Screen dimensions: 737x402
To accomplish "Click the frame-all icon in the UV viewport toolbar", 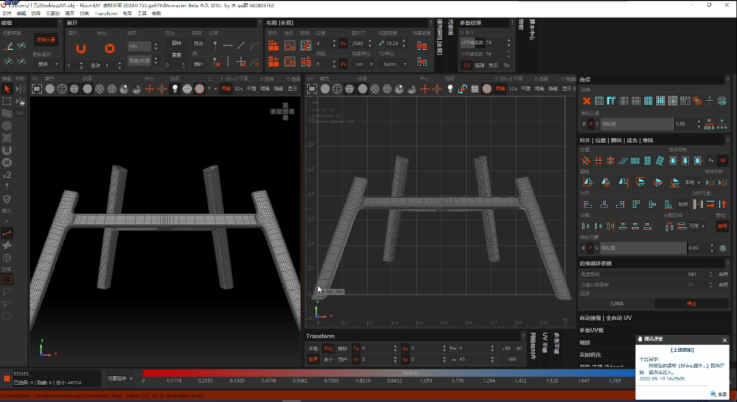I will pos(312,89).
